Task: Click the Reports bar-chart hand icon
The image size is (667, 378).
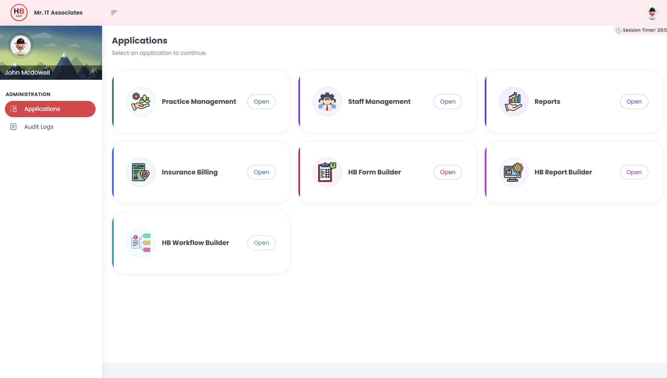Action: [514, 102]
